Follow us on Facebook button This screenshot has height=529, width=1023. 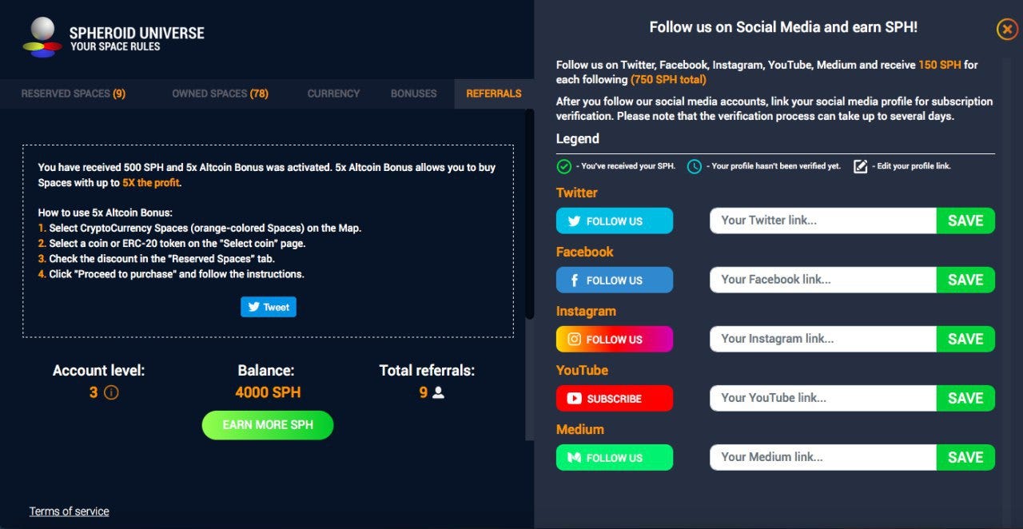[x=615, y=280]
